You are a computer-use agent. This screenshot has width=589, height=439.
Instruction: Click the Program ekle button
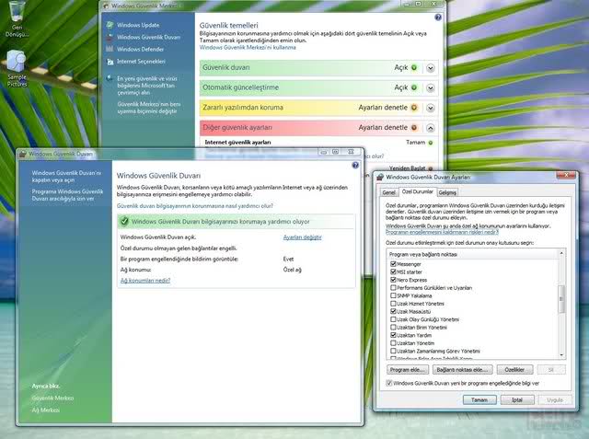point(408,370)
